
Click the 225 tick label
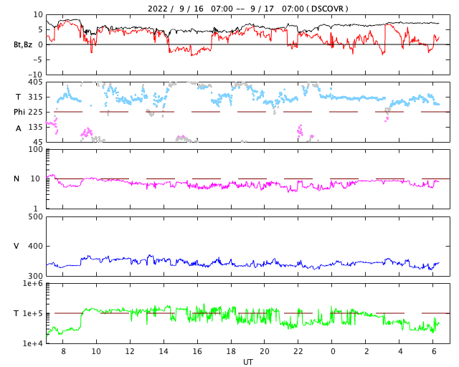(x=35, y=112)
